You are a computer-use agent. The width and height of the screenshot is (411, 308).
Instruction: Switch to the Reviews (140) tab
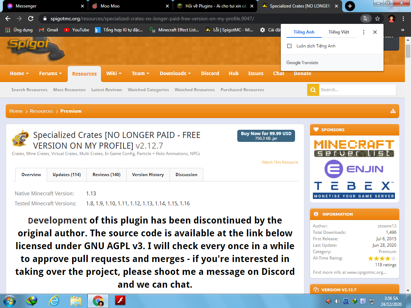106,175
